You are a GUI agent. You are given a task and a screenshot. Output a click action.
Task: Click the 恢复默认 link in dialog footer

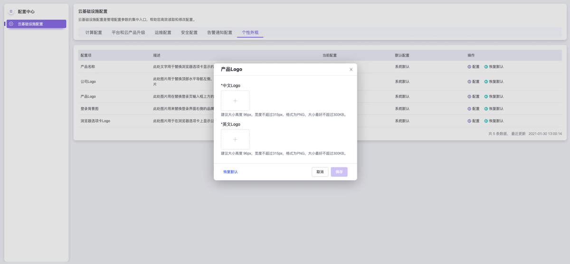pos(230,172)
